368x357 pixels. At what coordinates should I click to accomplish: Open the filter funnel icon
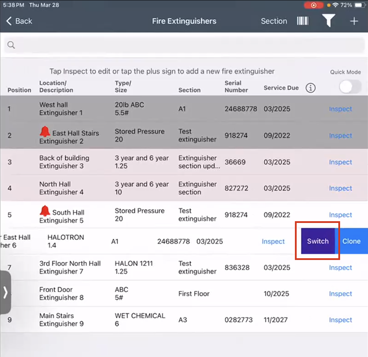coord(328,20)
